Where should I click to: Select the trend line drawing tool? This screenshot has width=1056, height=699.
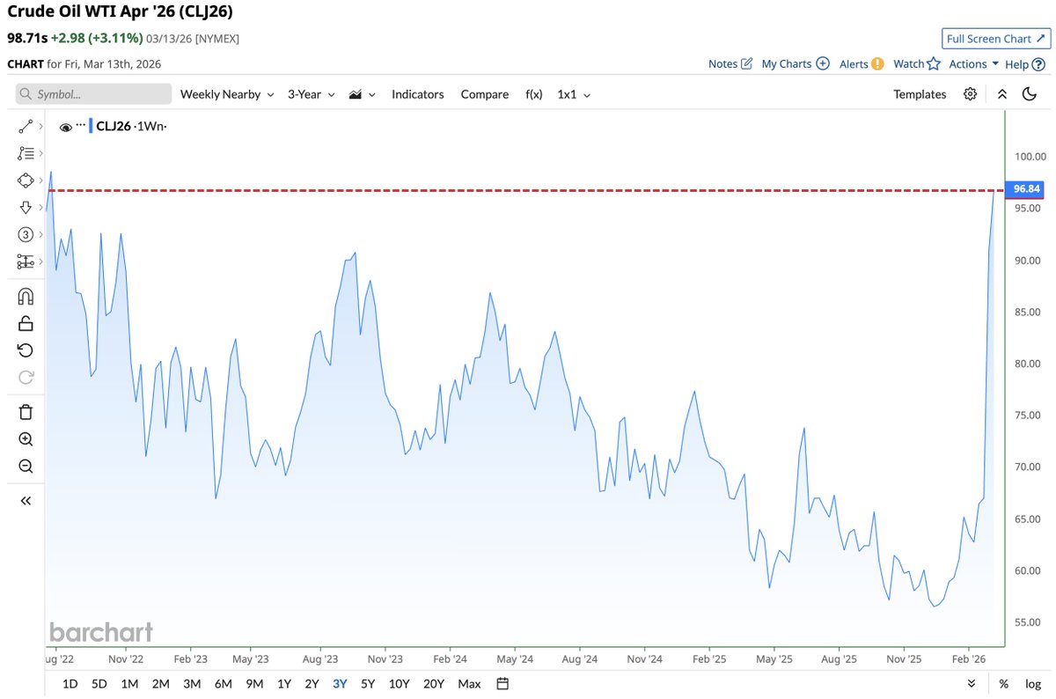tap(26, 125)
